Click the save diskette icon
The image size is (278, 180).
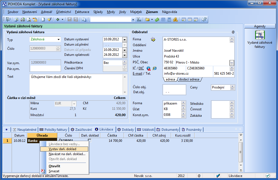pos(70,19)
